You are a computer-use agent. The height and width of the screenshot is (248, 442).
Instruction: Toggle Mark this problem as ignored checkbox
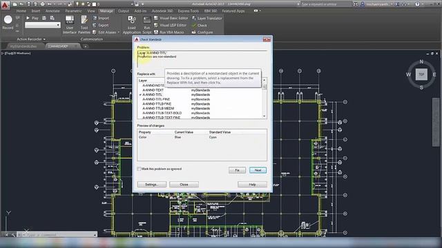click(139, 169)
